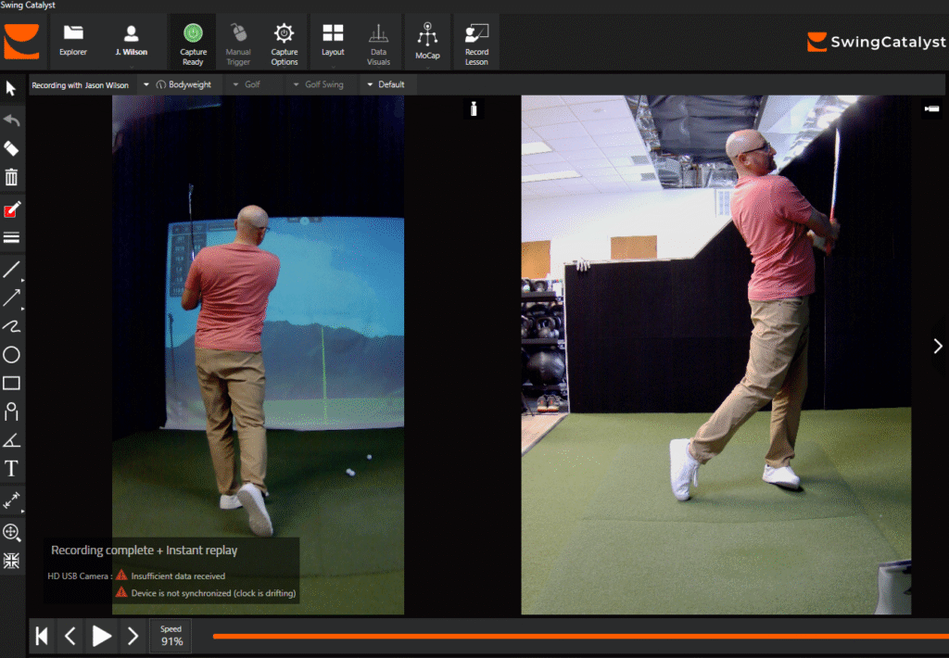Open the Default preset dropdown
Image resolution: width=949 pixels, height=658 pixels.
point(386,84)
